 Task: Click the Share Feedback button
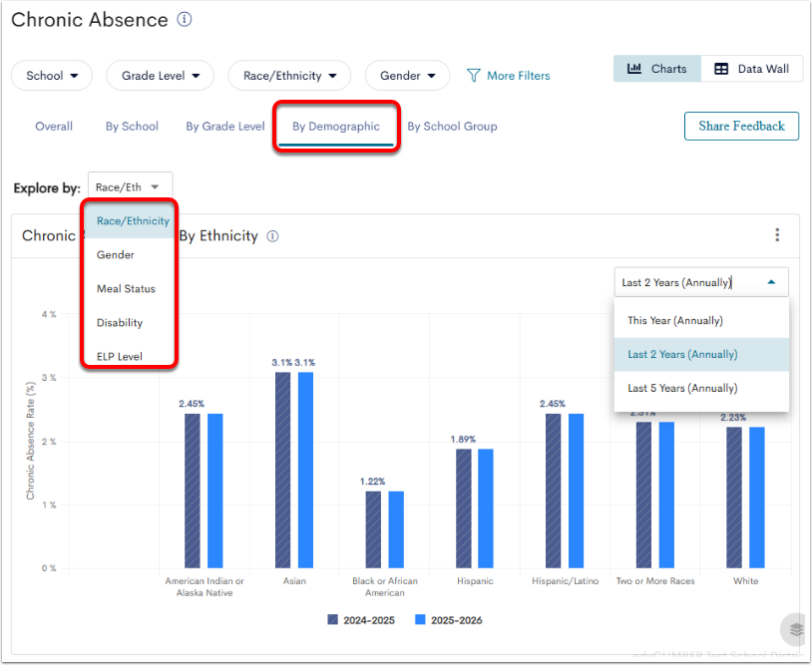pos(741,126)
